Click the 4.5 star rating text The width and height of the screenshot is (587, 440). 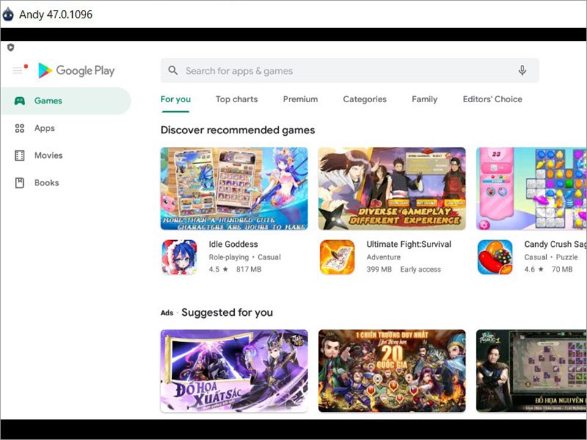[x=218, y=269]
